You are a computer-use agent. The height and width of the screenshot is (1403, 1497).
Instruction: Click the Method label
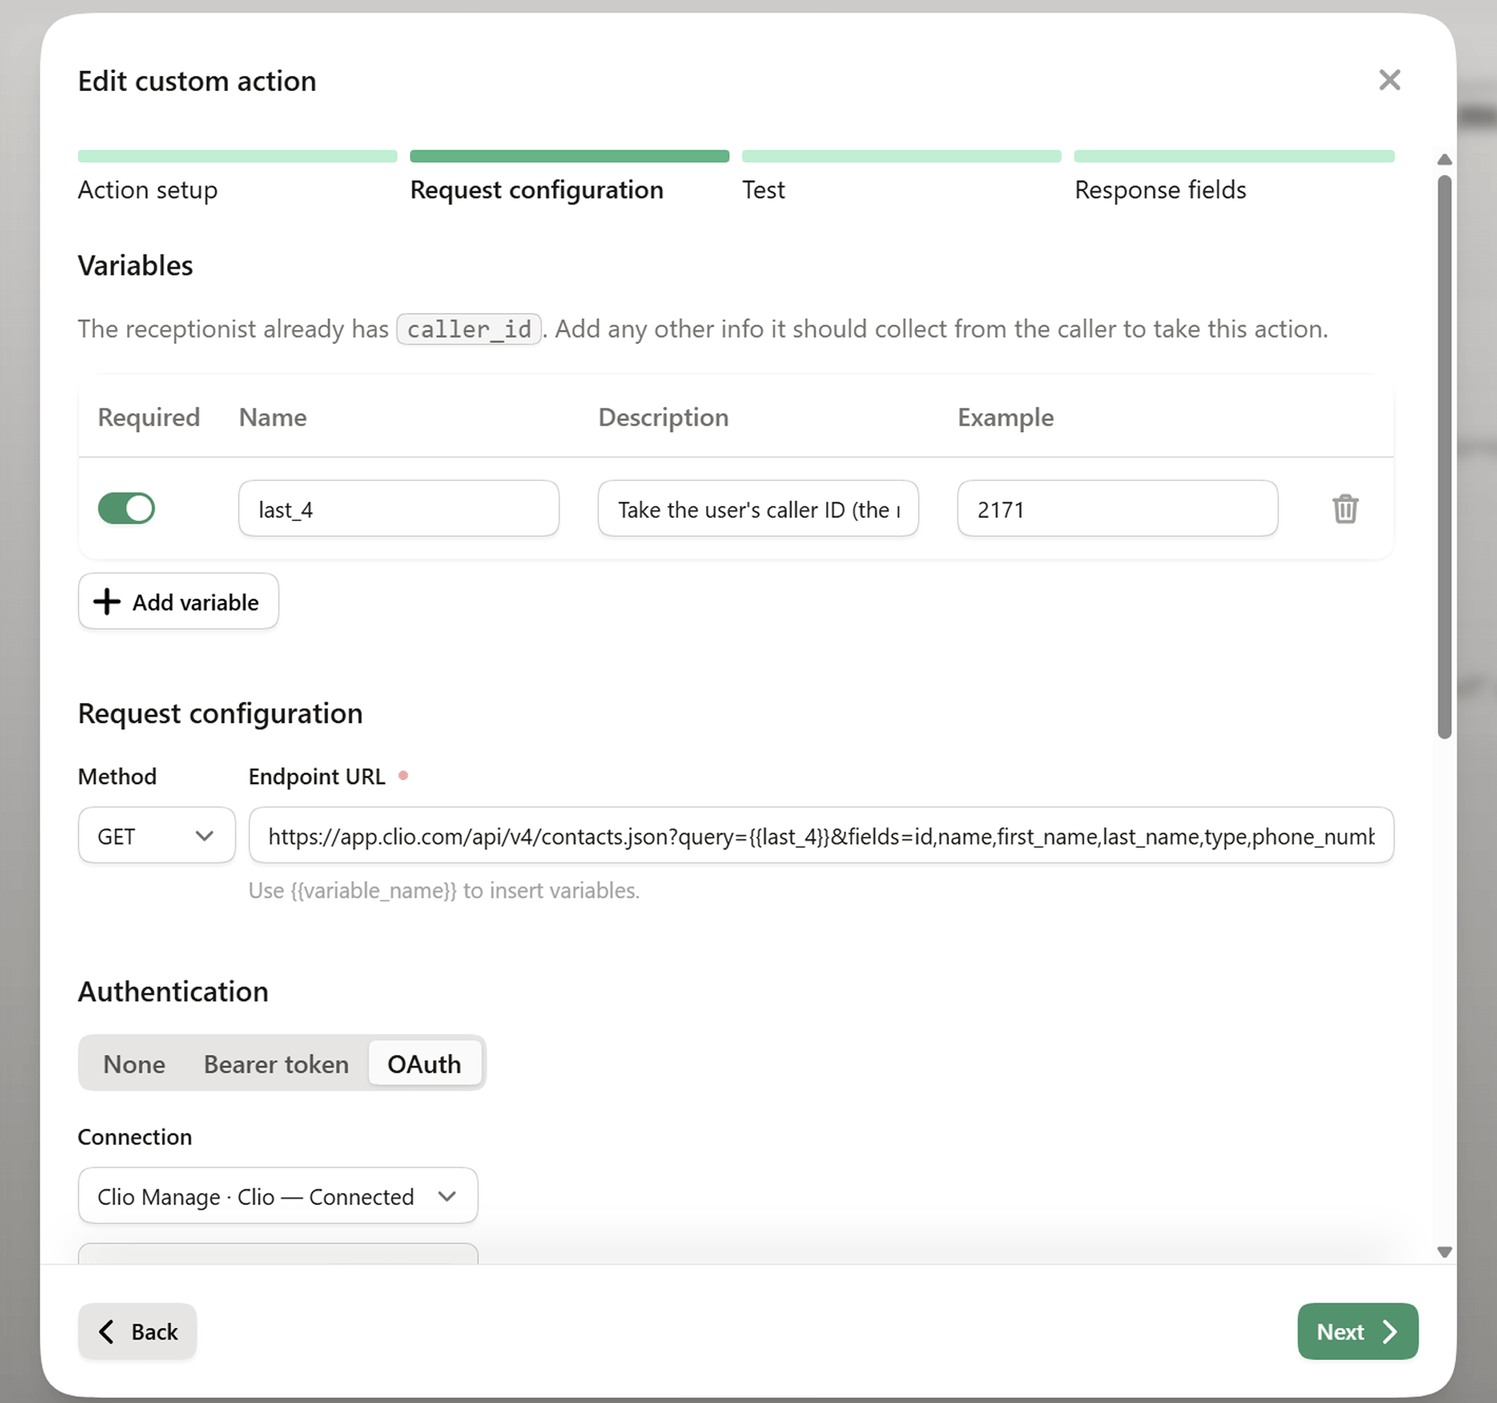click(117, 777)
